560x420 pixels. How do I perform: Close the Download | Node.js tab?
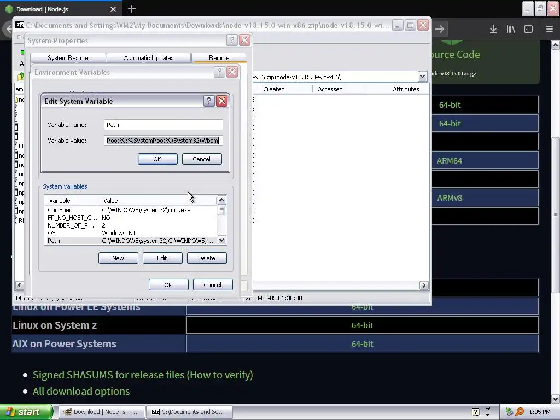[113, 9]
